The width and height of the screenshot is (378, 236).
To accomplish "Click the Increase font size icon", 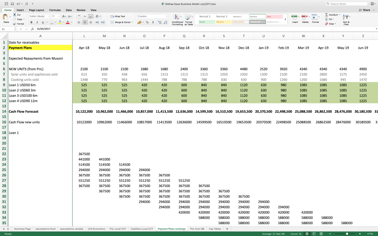I will [64, 16].
